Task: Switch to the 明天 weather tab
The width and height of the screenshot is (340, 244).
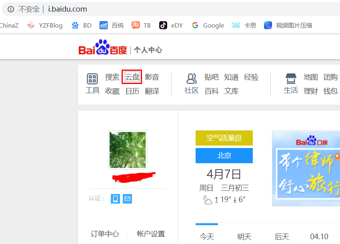Action: (x=244, y=237)
